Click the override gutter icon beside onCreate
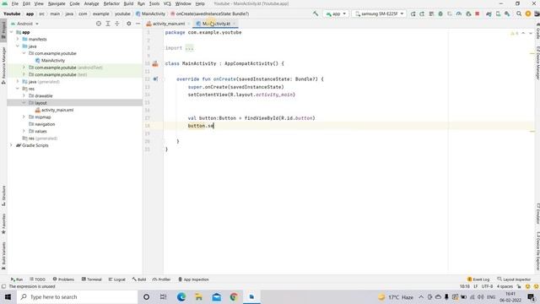This screenshot has height=304, width=540. click(155, 79)
